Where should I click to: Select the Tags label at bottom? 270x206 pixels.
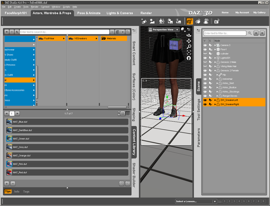[26, 192]
